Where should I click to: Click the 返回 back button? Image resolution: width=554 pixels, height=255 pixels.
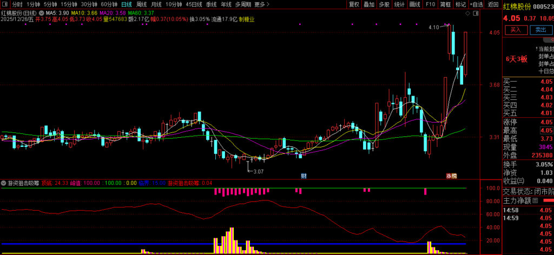tap(493, 4)
